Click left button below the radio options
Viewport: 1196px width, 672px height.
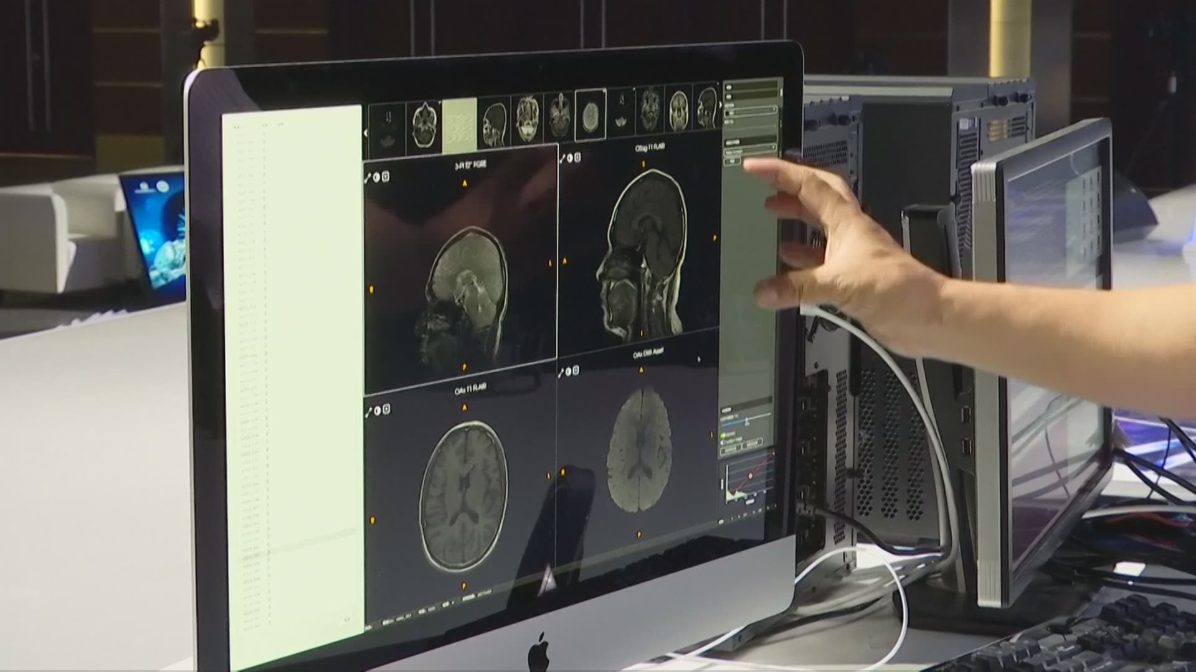[731, 449]
